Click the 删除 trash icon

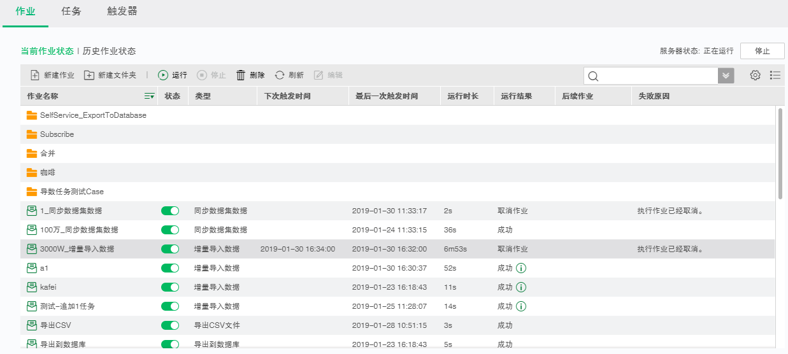click(241, 75)
